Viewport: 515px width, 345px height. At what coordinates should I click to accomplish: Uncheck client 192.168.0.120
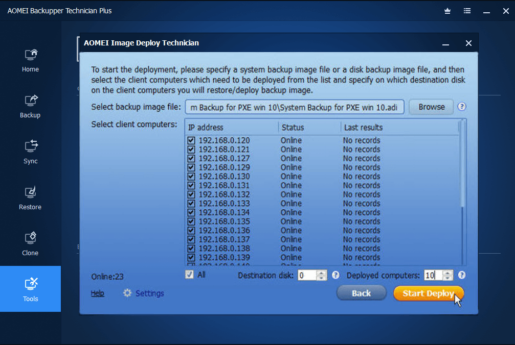191,140
